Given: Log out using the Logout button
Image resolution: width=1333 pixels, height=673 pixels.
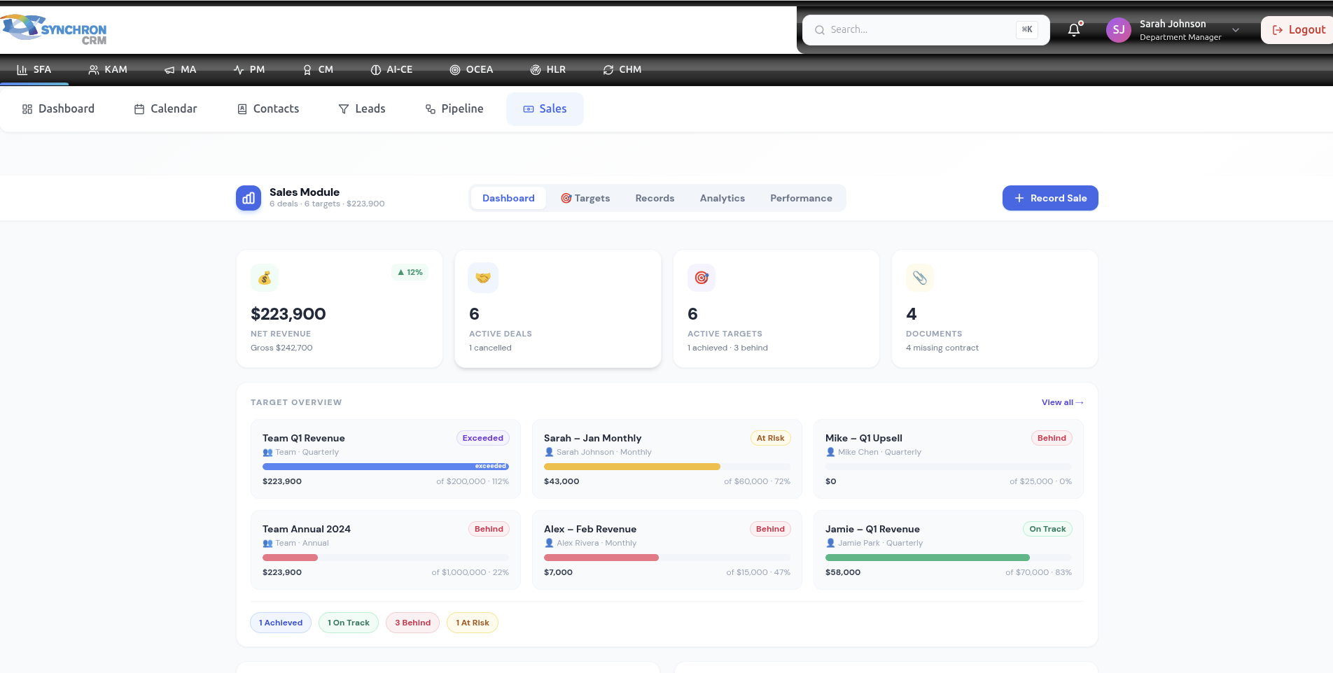Looking at the screenshot, I should (x=1299, y=29).
